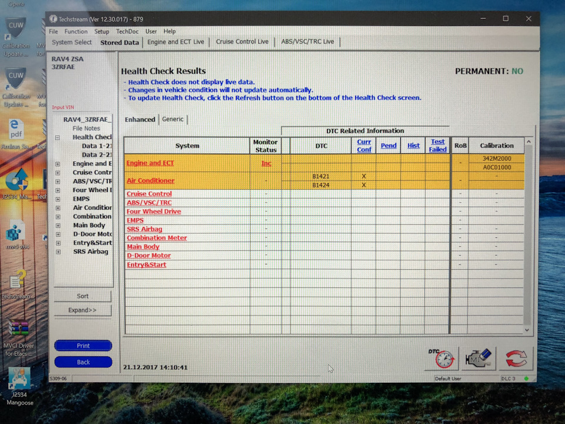Open upper Calibration Update CUW icon

pyautogui.click(x=15, y=37)
